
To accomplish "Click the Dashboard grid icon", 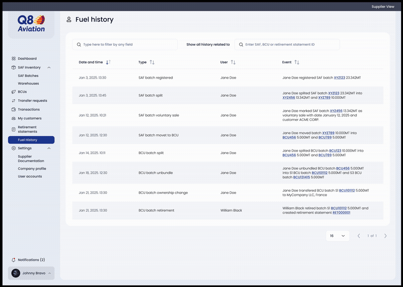I will coord(14,58).
